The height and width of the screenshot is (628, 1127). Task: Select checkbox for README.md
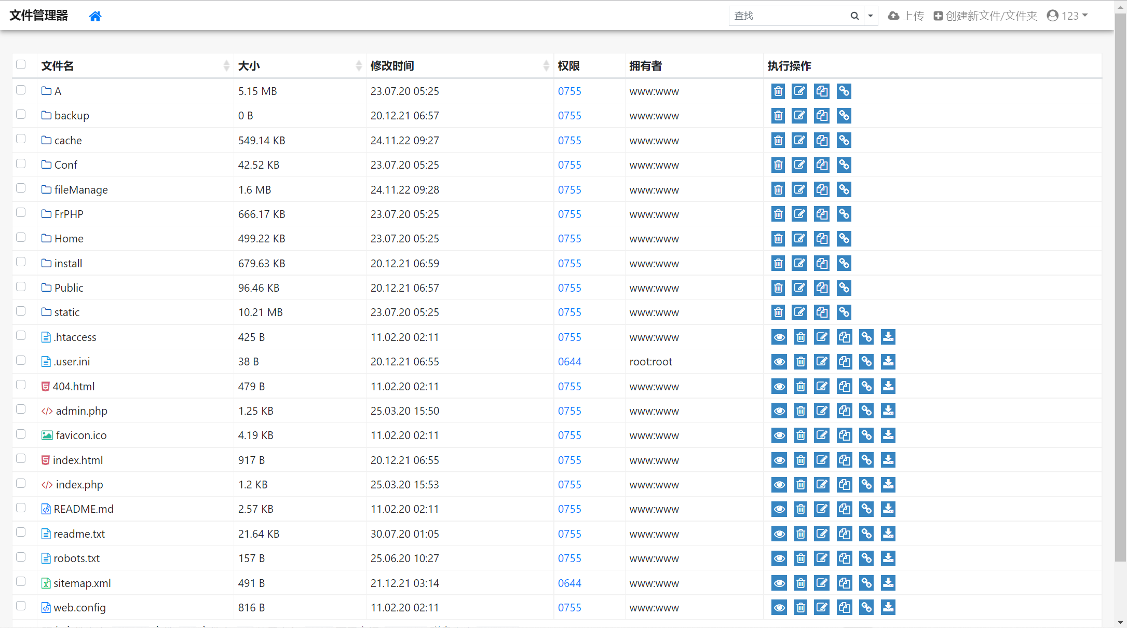tap(21, 508)
